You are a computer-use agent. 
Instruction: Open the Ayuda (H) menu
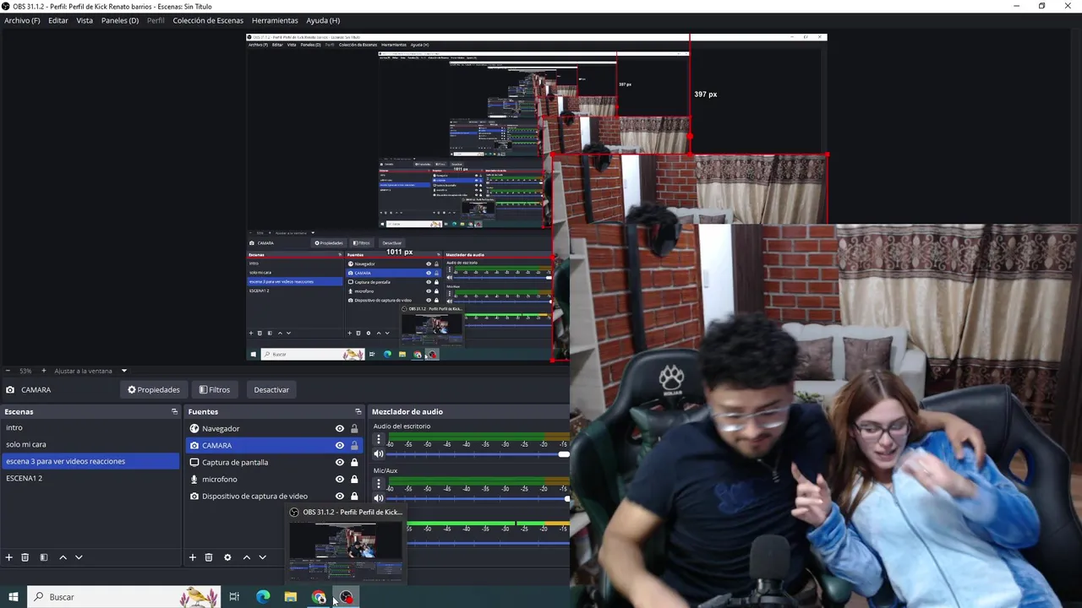[323, 20]
